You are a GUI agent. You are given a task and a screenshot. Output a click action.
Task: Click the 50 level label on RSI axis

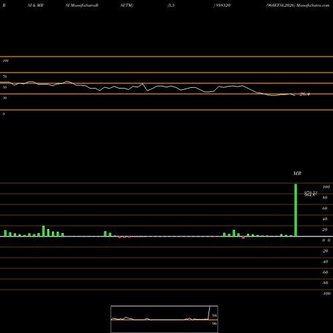(x=5, y=87)
